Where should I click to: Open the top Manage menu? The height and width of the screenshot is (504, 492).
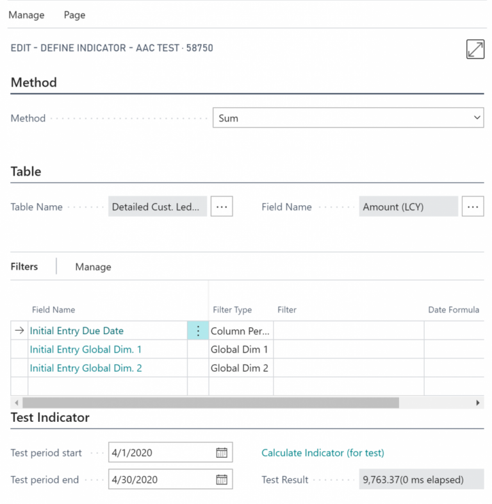[x=26, y=15]
